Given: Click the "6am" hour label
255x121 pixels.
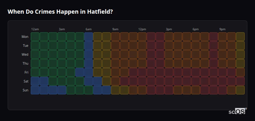Looking at the screenshot, I should point(89,29).
